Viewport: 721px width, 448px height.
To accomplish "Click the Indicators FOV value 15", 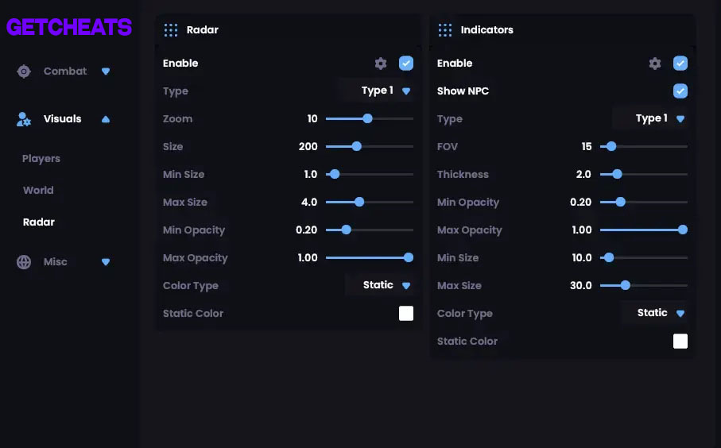I will click(587, 147).
